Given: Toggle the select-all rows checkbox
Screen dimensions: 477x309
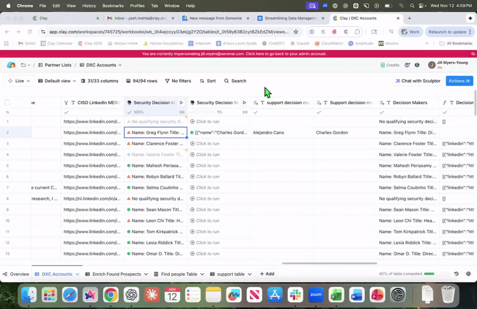Looking at the screenshot, I should [x=7, y=102].
